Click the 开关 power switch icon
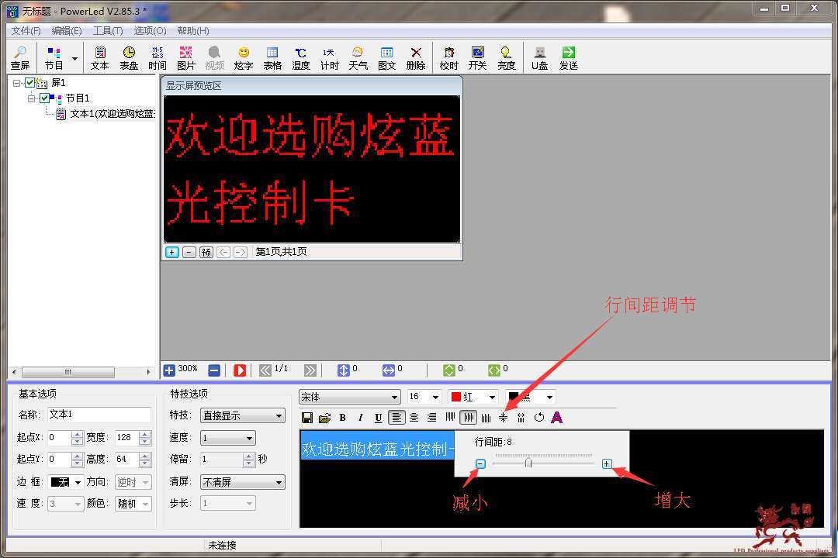838x558 pixels. click(478, 58)
